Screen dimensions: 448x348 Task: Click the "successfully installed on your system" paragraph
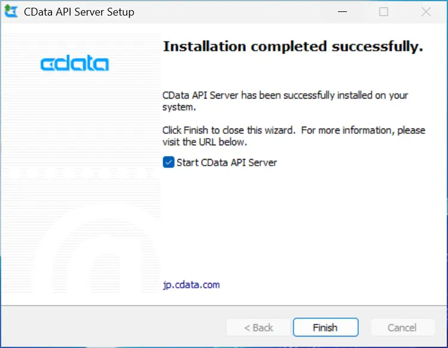285,101
